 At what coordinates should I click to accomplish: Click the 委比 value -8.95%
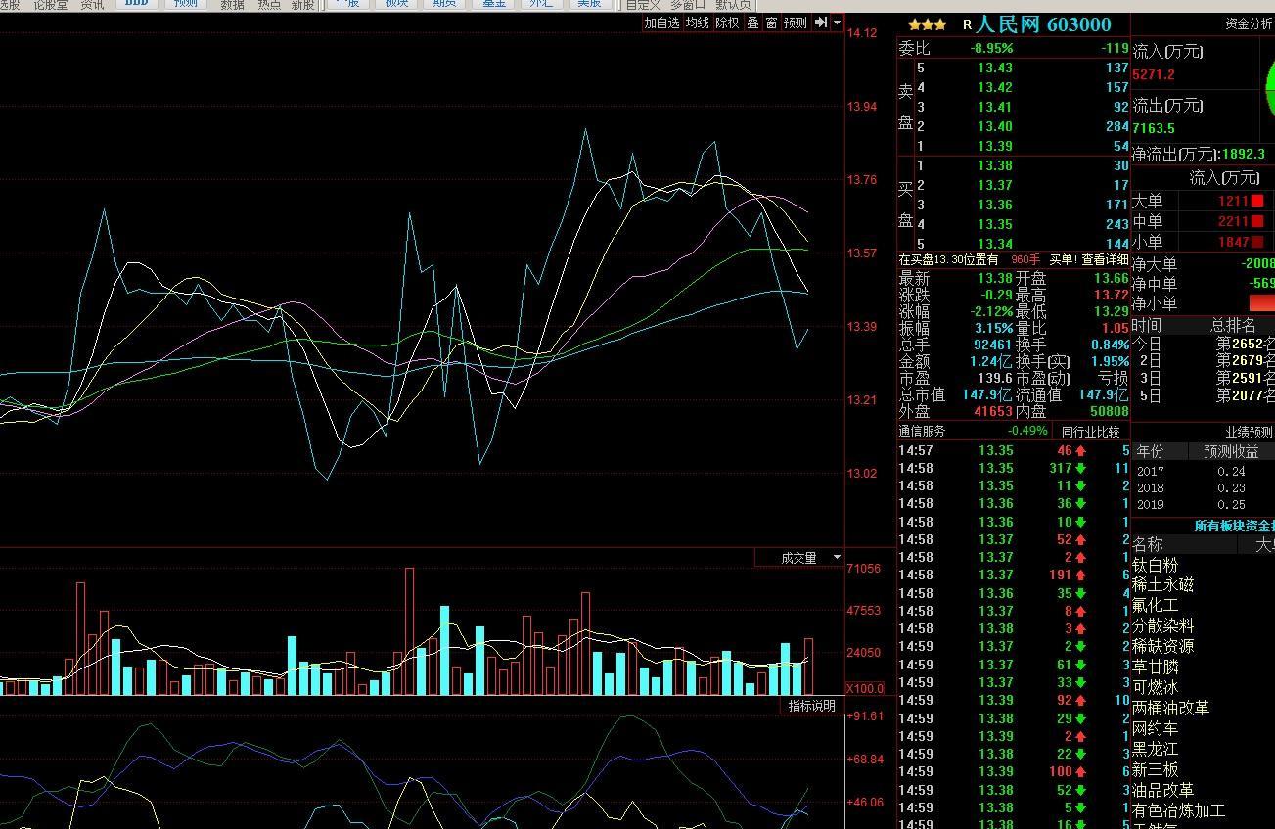coord(991,48)
